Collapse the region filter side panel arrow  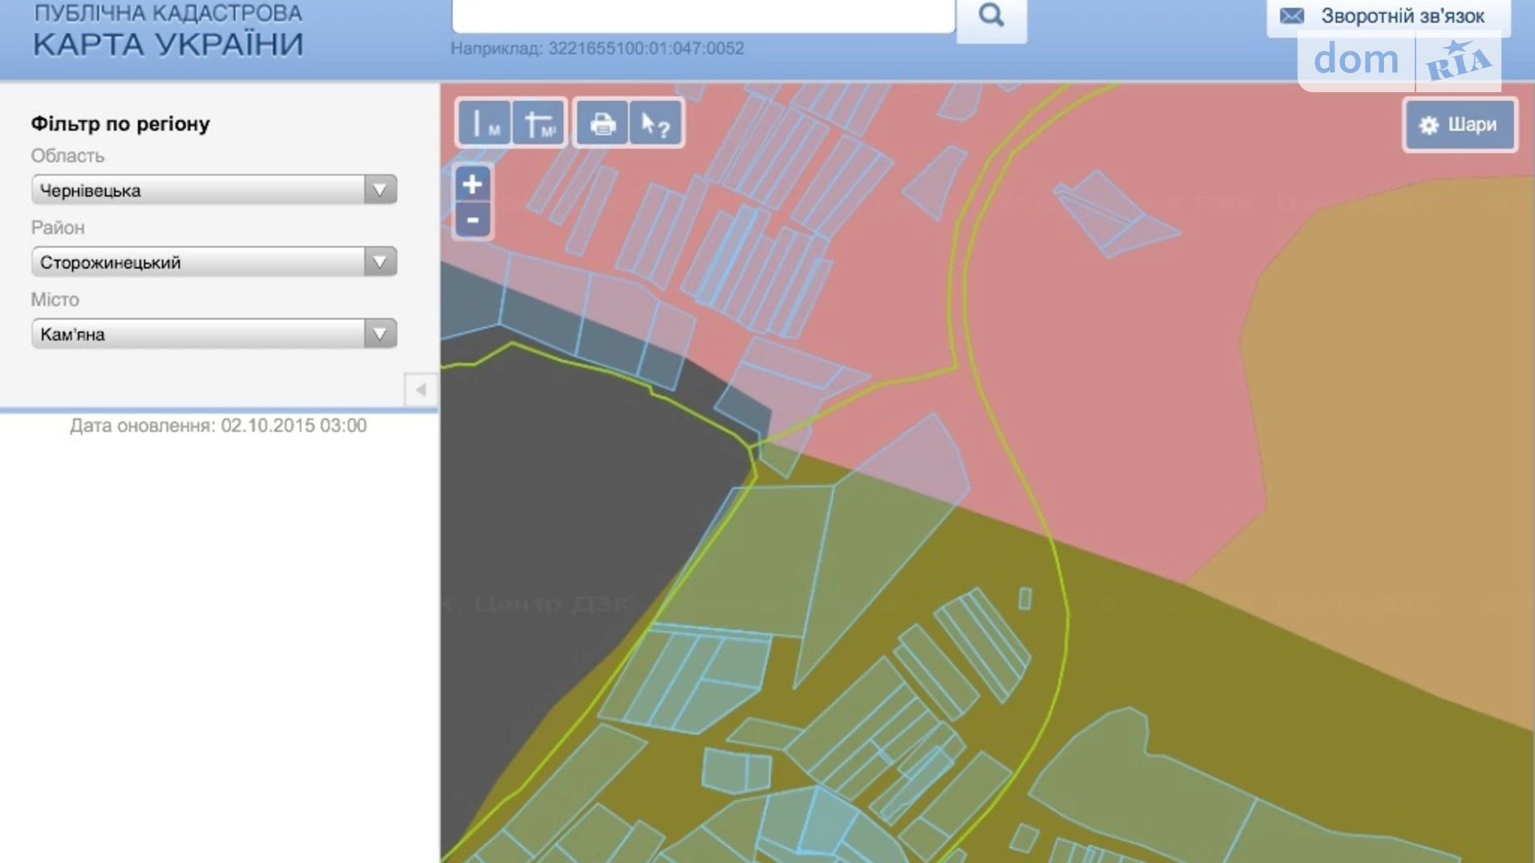click(421, 390)
